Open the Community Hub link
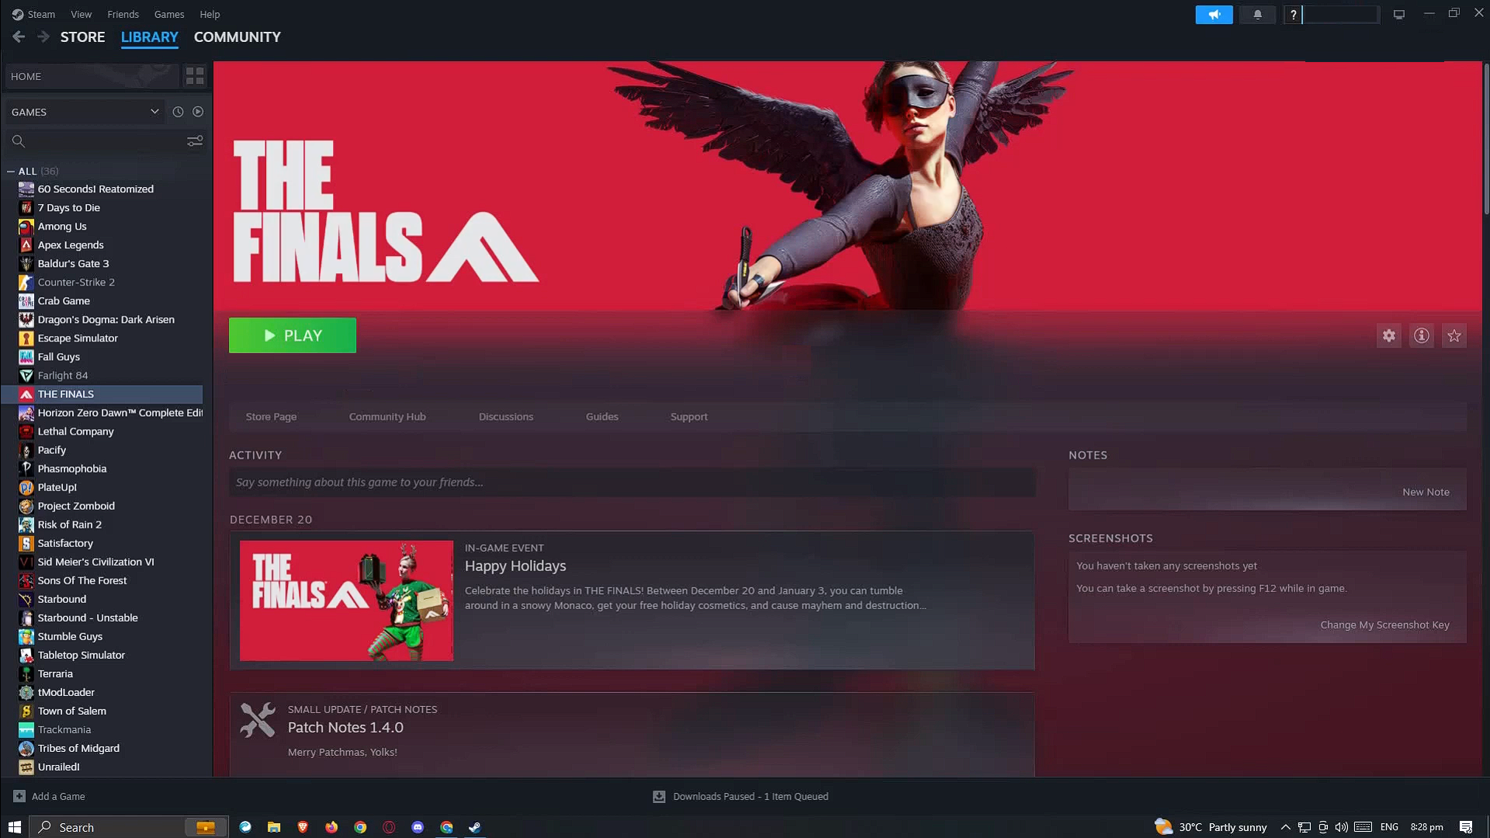Viewport: 1490px width, 838px height. [387, 417]
